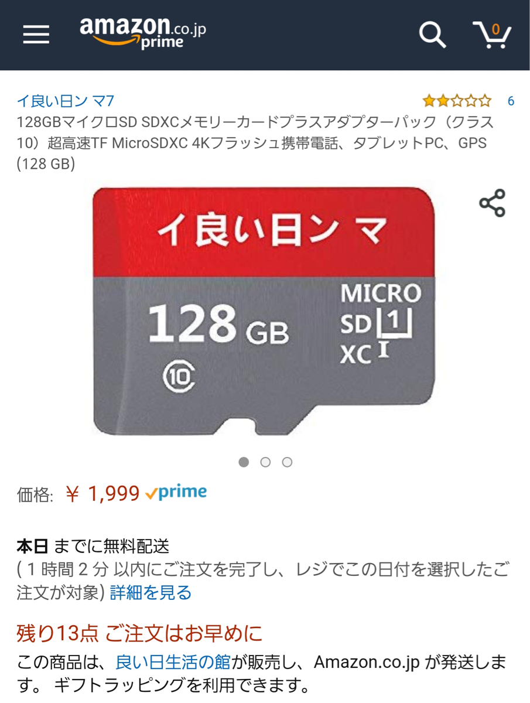Image resolution: width=530 pixels, height=703 pixels.
Task: Open the イ良い日ン マ7 brand link
Action: tap(65, 101)
